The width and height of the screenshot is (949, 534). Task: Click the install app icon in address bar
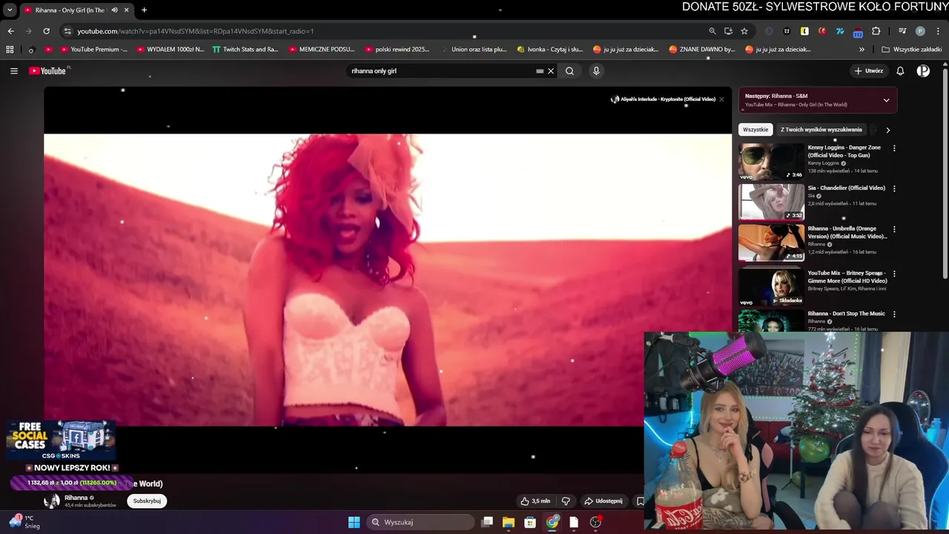click(x=728, y=31)
